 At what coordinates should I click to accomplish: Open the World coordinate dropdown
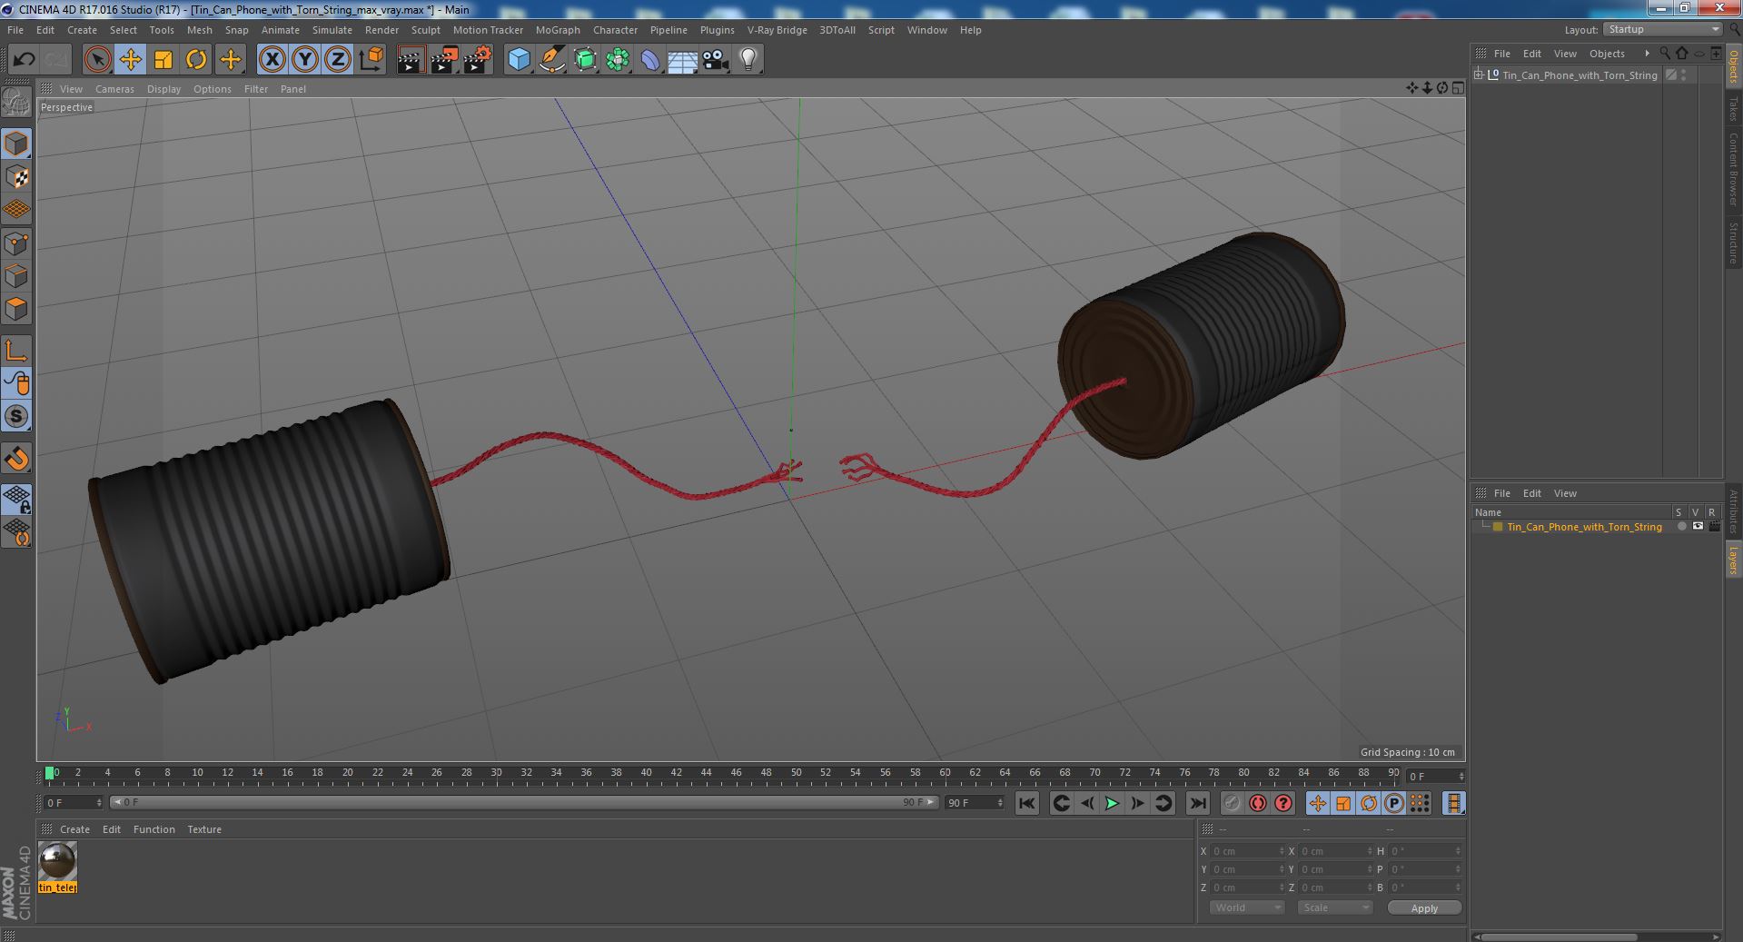click(x=1246, y=907)
